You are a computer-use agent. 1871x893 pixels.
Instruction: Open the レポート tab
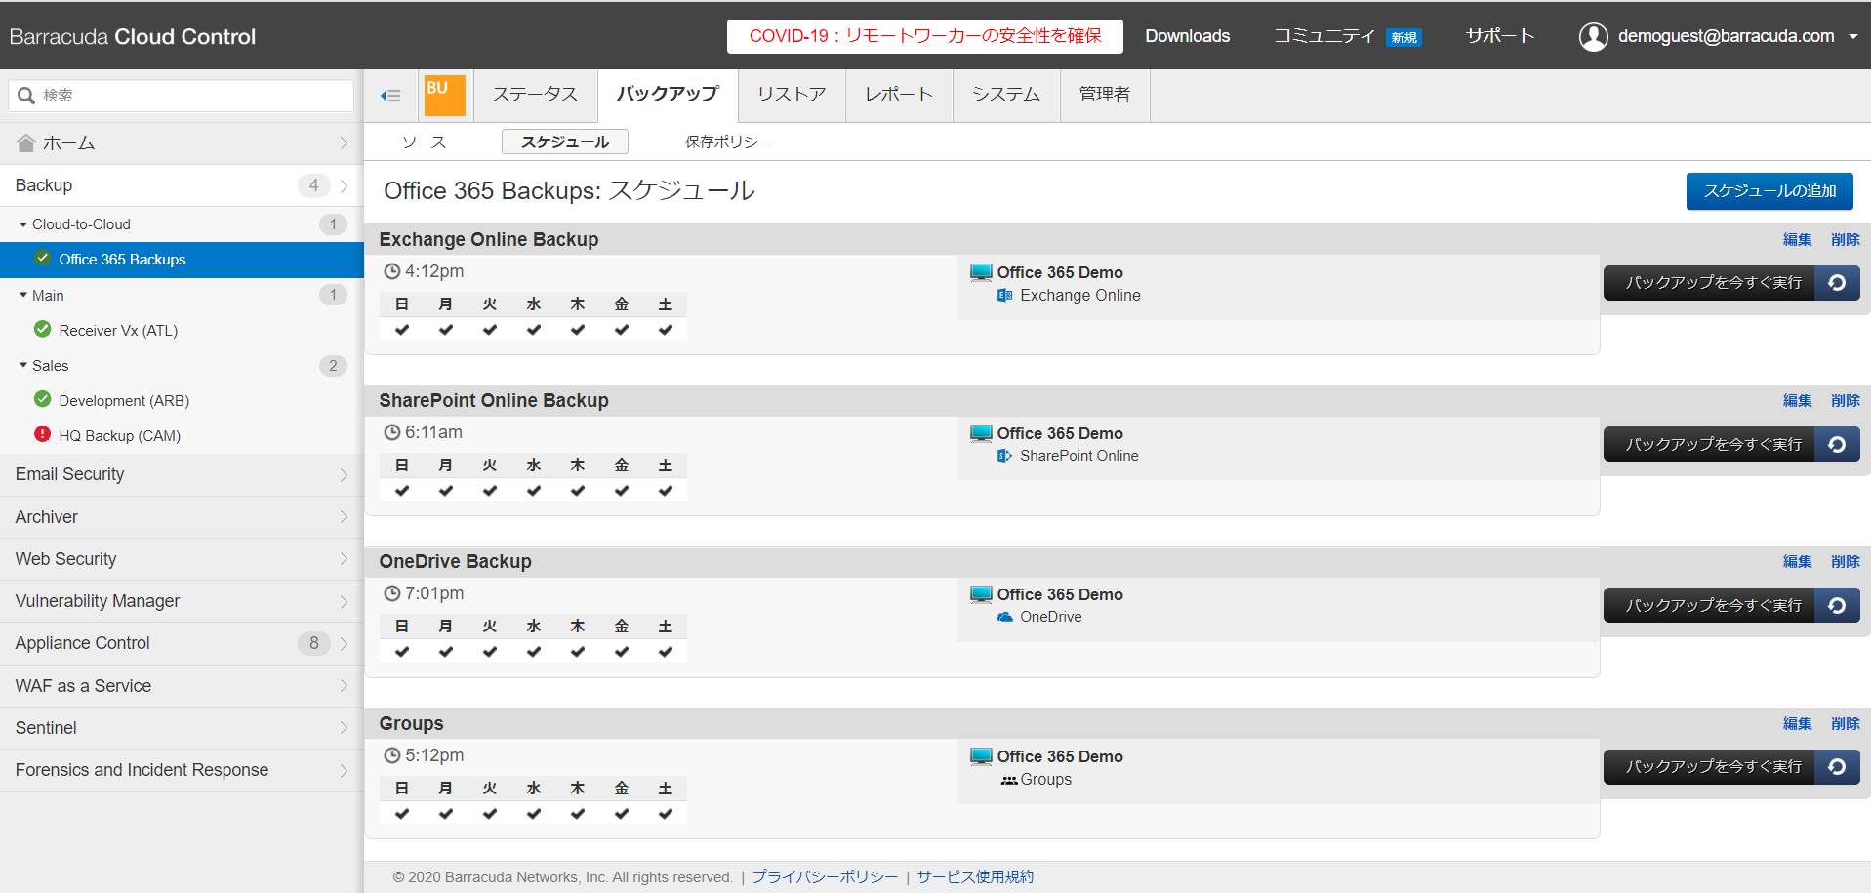pyautogui.click(x=899, y=95)
